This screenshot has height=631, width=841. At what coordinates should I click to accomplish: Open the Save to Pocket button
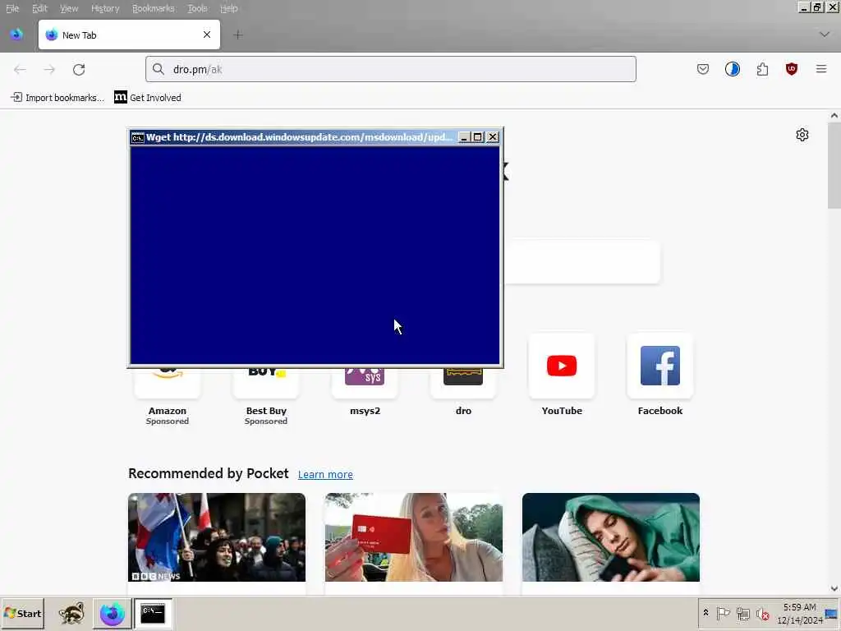click(x=703, y=69)
